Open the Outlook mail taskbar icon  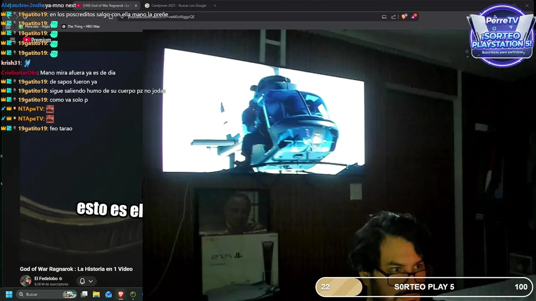tap(108, 294)
